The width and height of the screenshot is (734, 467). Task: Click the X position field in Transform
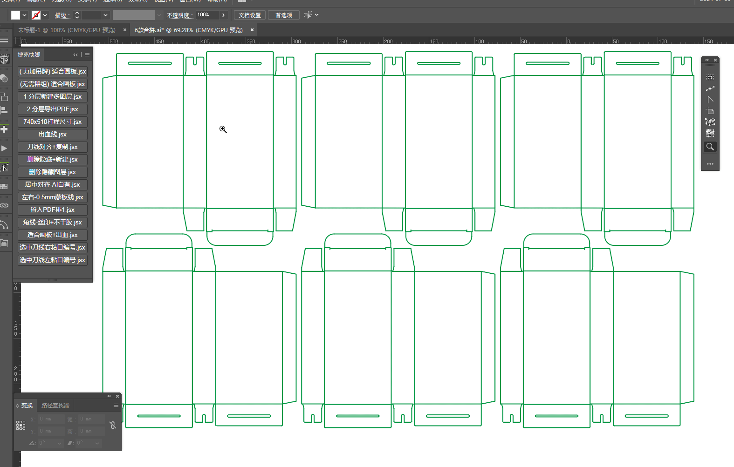(x=51, y=419)
